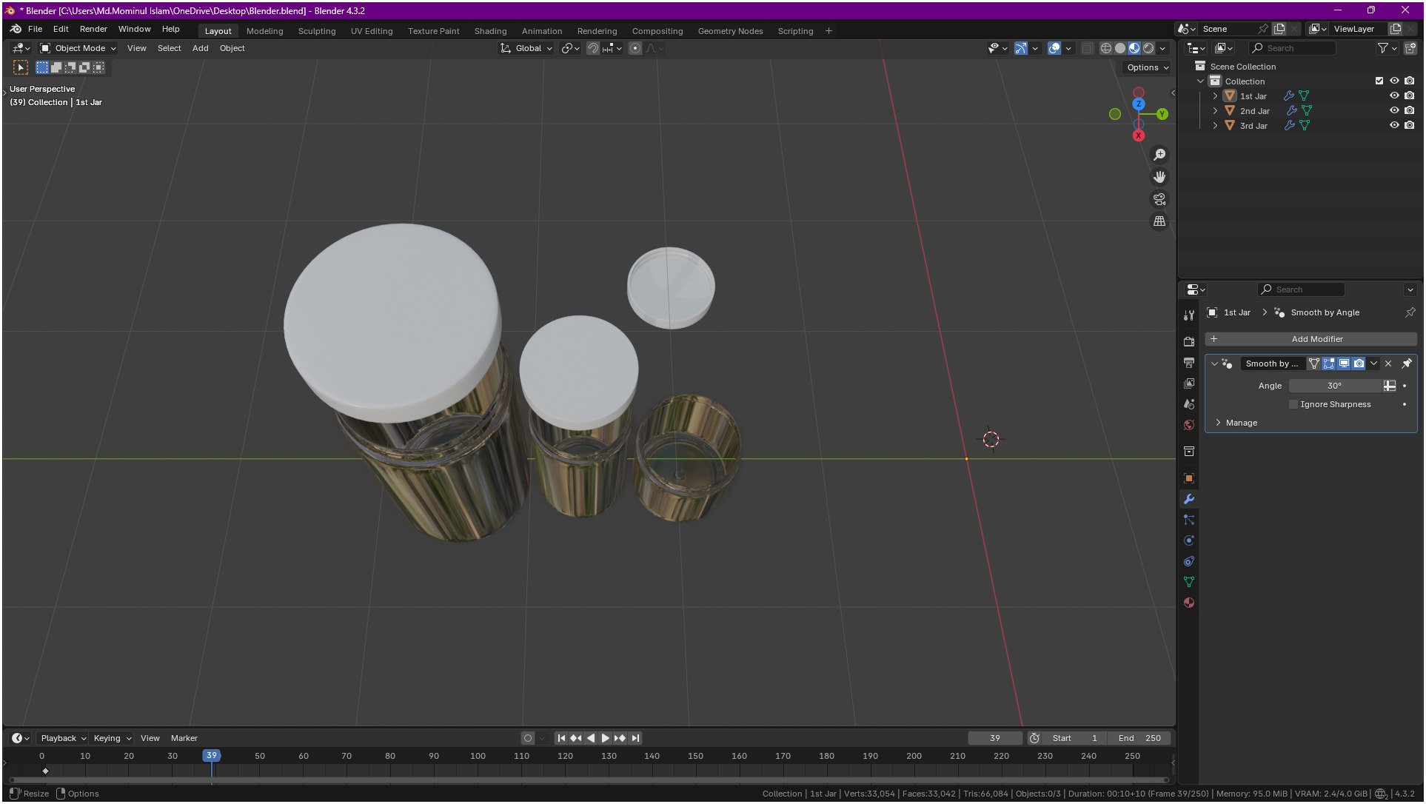Toggle viewport overlays
The height and width of the screenshot is (804, 1426).
click(x=1054, y=48)
